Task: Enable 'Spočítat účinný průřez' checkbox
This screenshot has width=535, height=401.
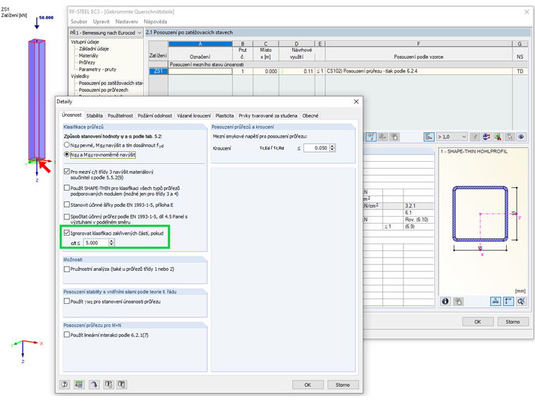Action: pos(67,216)
